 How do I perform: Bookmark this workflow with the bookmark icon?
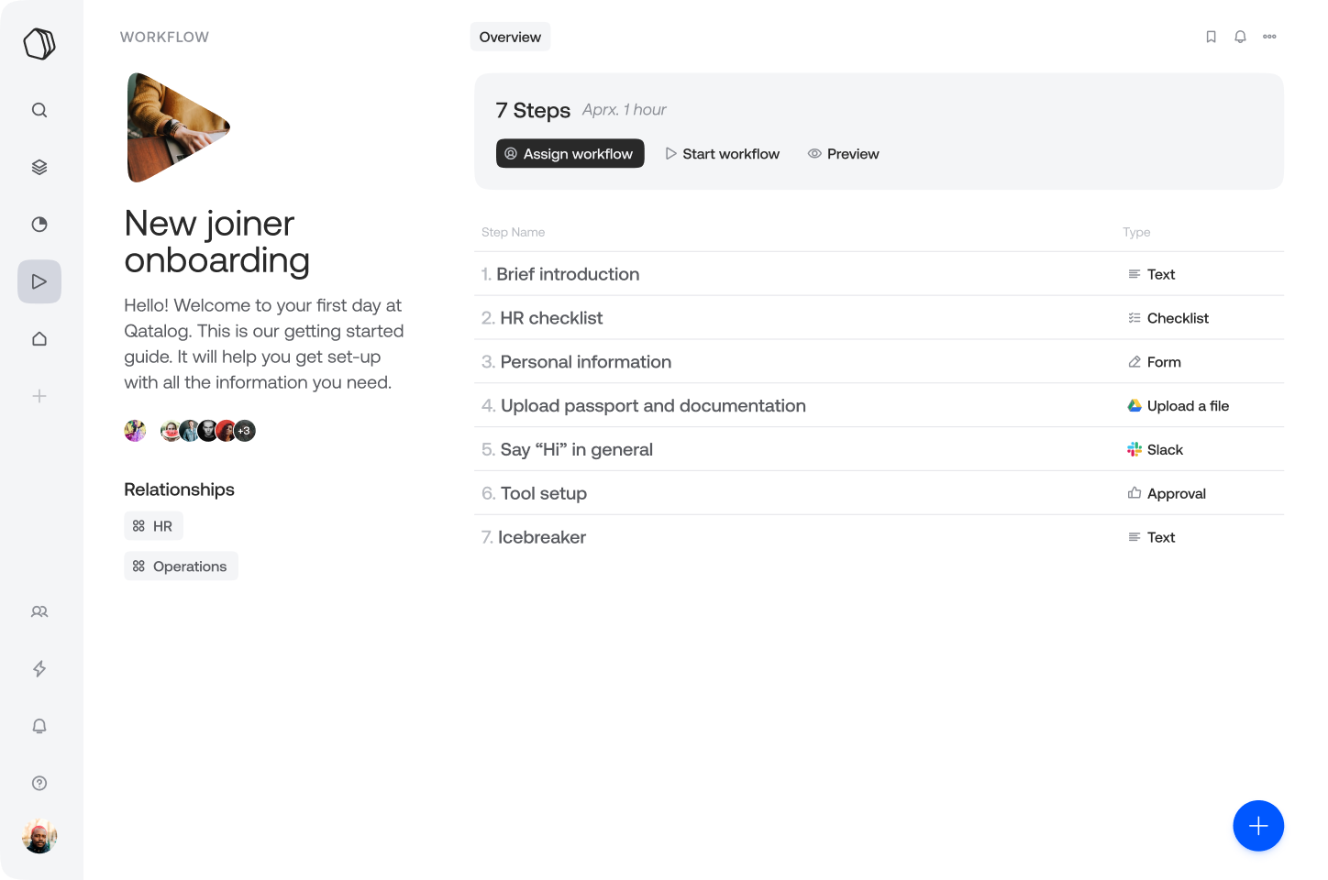1211,37
